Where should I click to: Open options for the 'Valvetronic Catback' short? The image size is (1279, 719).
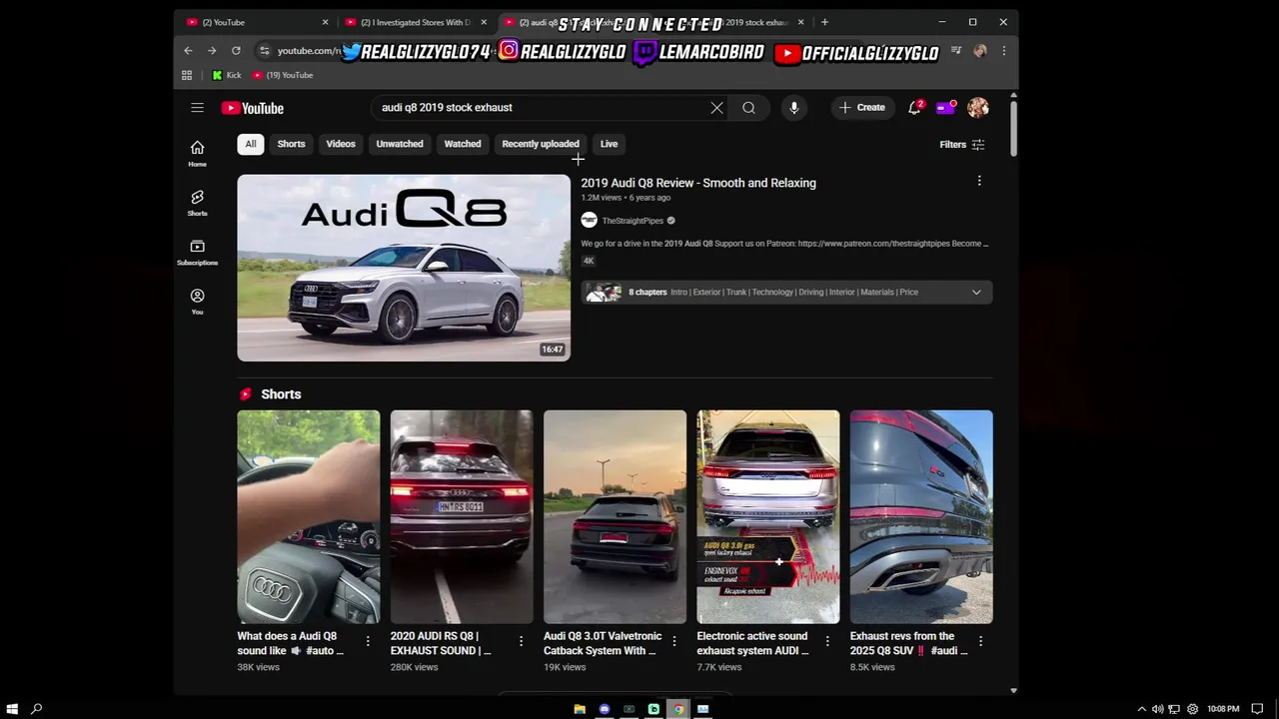click(x=674, y=642)
